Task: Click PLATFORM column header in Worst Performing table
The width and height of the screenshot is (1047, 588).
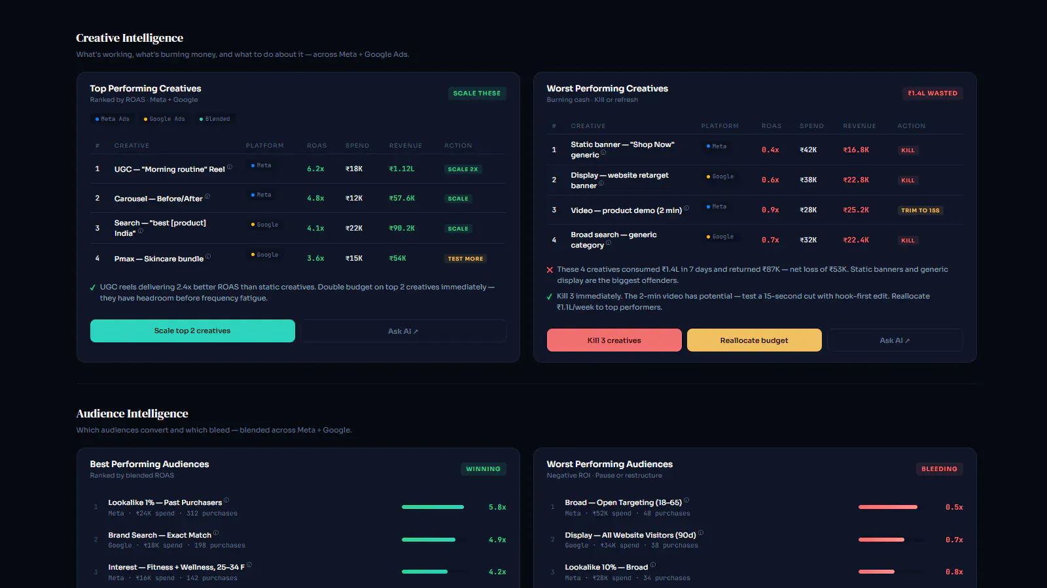Action: (720, 126)
